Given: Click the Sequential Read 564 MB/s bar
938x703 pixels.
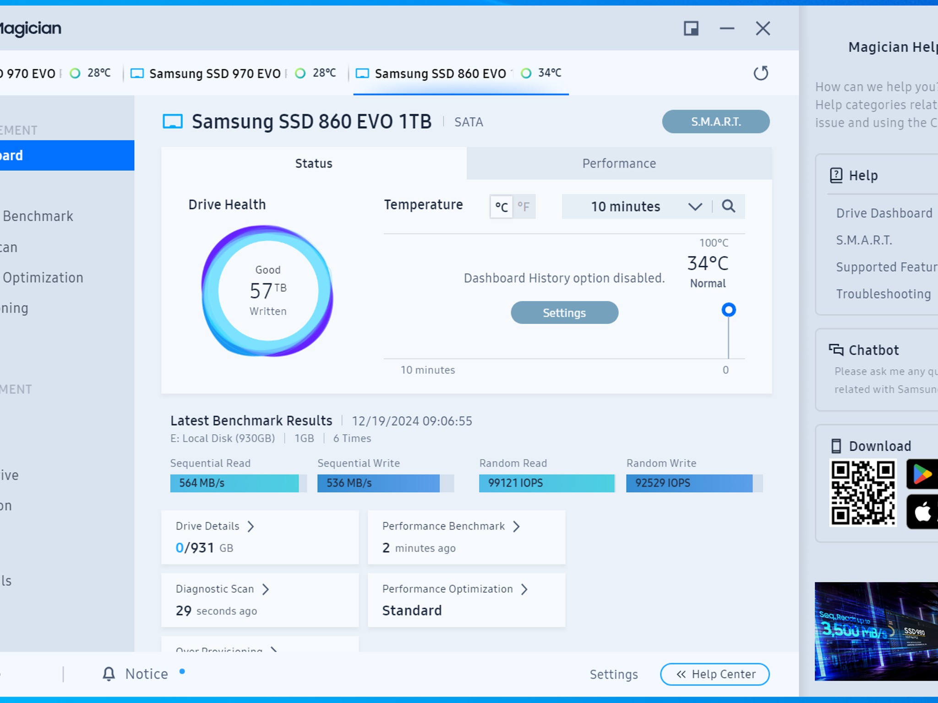Looking at the screenshot, I should click(x=238, y=483).
